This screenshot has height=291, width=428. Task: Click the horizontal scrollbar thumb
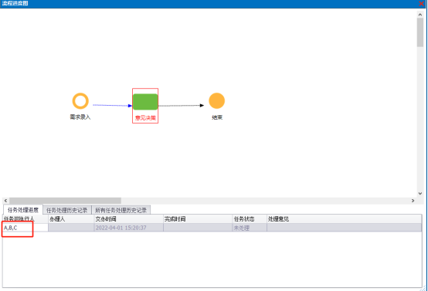[65, 201]
